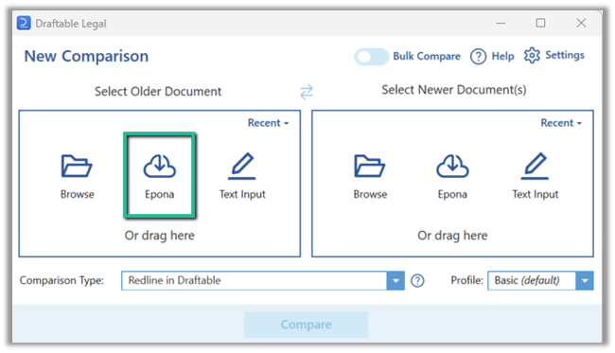Viewport: 615px width, 353px height.
Task: Toggle the Bulk Compare switch
Action: tap(371, 57)
